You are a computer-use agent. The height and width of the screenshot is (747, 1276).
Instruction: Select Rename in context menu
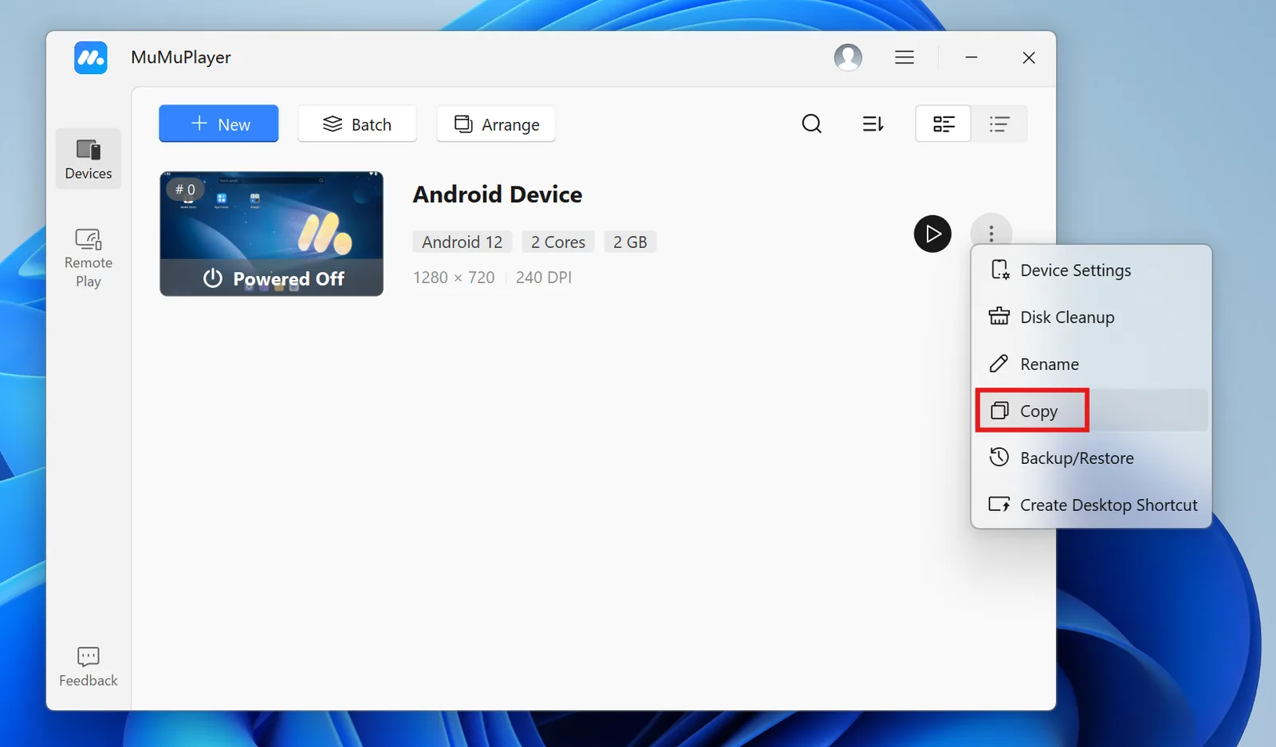tap(1091, 364)
